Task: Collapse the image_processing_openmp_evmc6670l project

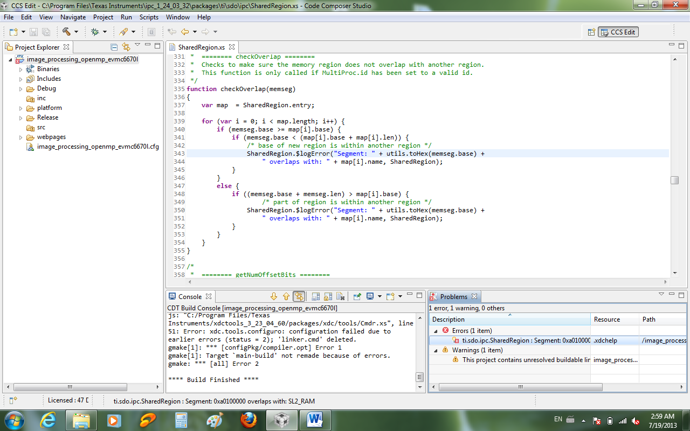Action: (11, 59)
